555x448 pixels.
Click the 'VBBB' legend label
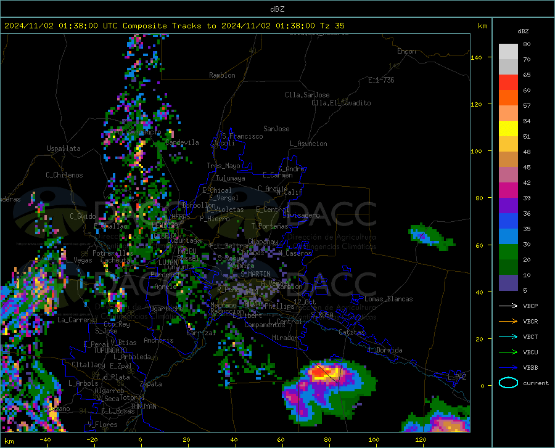point(530,368)
